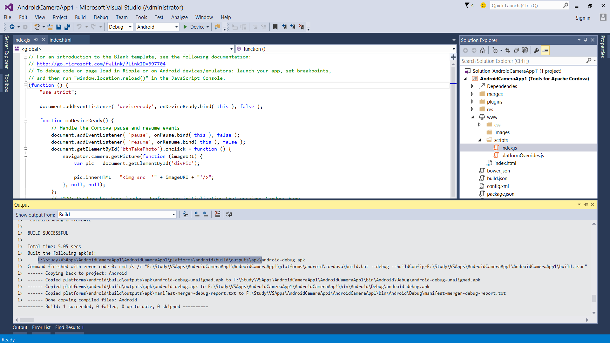The image size is (610, 343).
Task: Save the current file with the disk icon
Action: pyautogui.click(x=59, y=27)
